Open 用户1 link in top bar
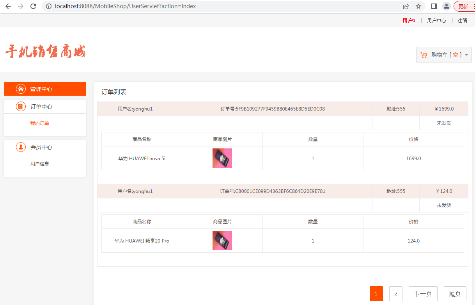Image resolution: width=475 pixels, height=305 pixels. point(409,20)
